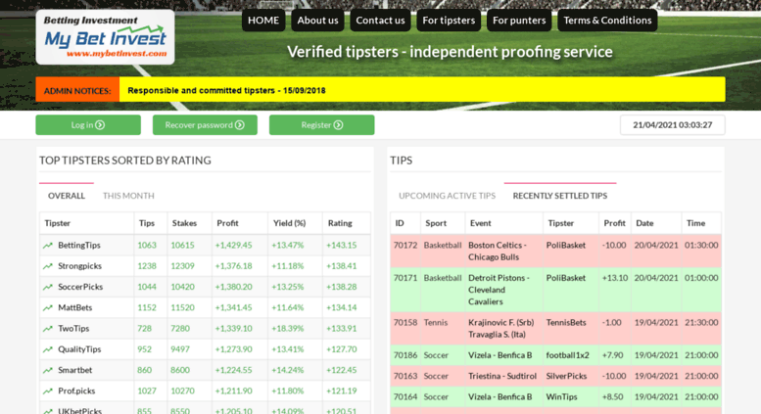
Task: Click the Register button
Action: (x=322, y=125)
